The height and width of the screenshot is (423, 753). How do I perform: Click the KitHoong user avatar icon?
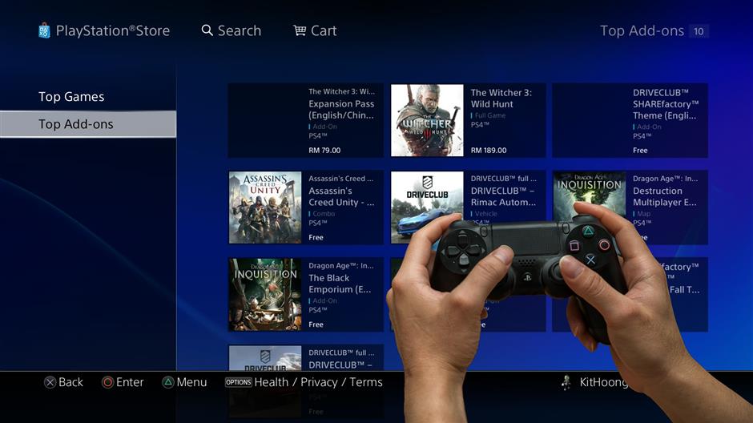pyautogui.click(x=566, y=382)
